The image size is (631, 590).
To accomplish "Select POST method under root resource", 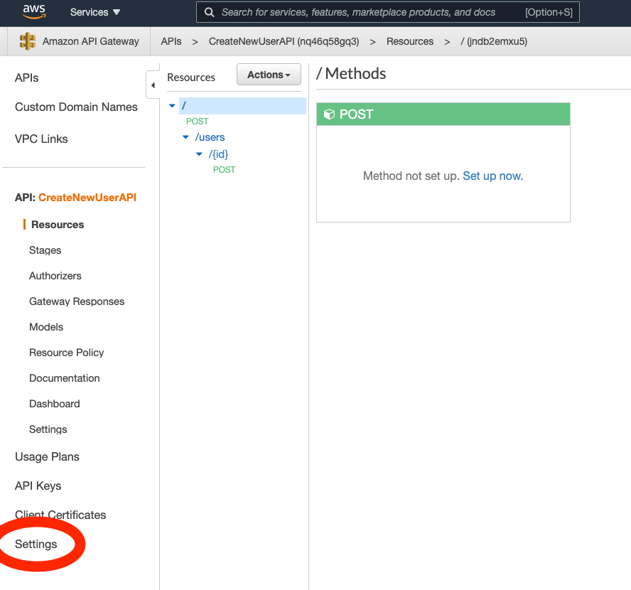I will click(198, 121).
